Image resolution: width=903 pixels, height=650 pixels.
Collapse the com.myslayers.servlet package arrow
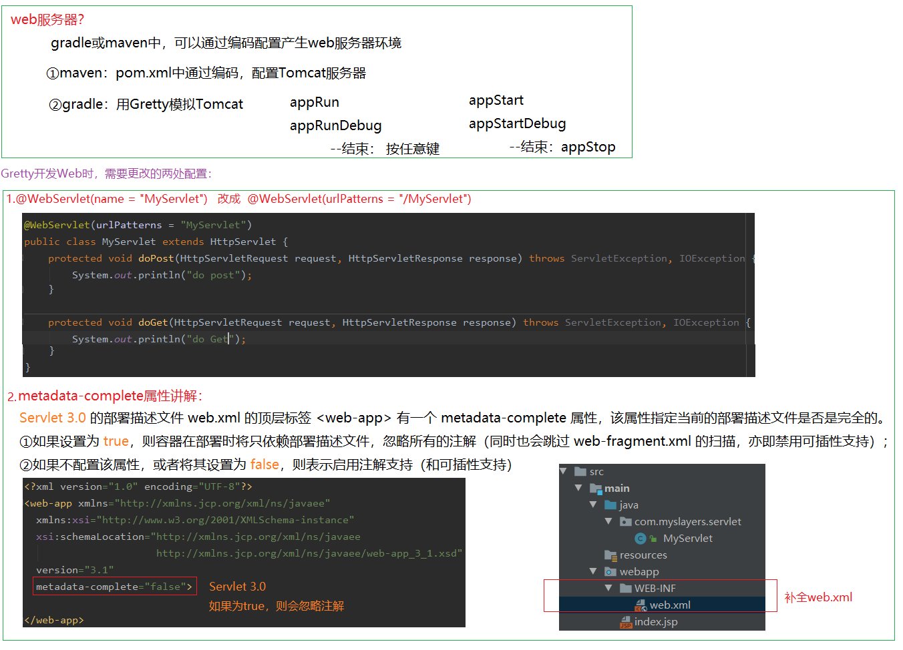point(608,521)
